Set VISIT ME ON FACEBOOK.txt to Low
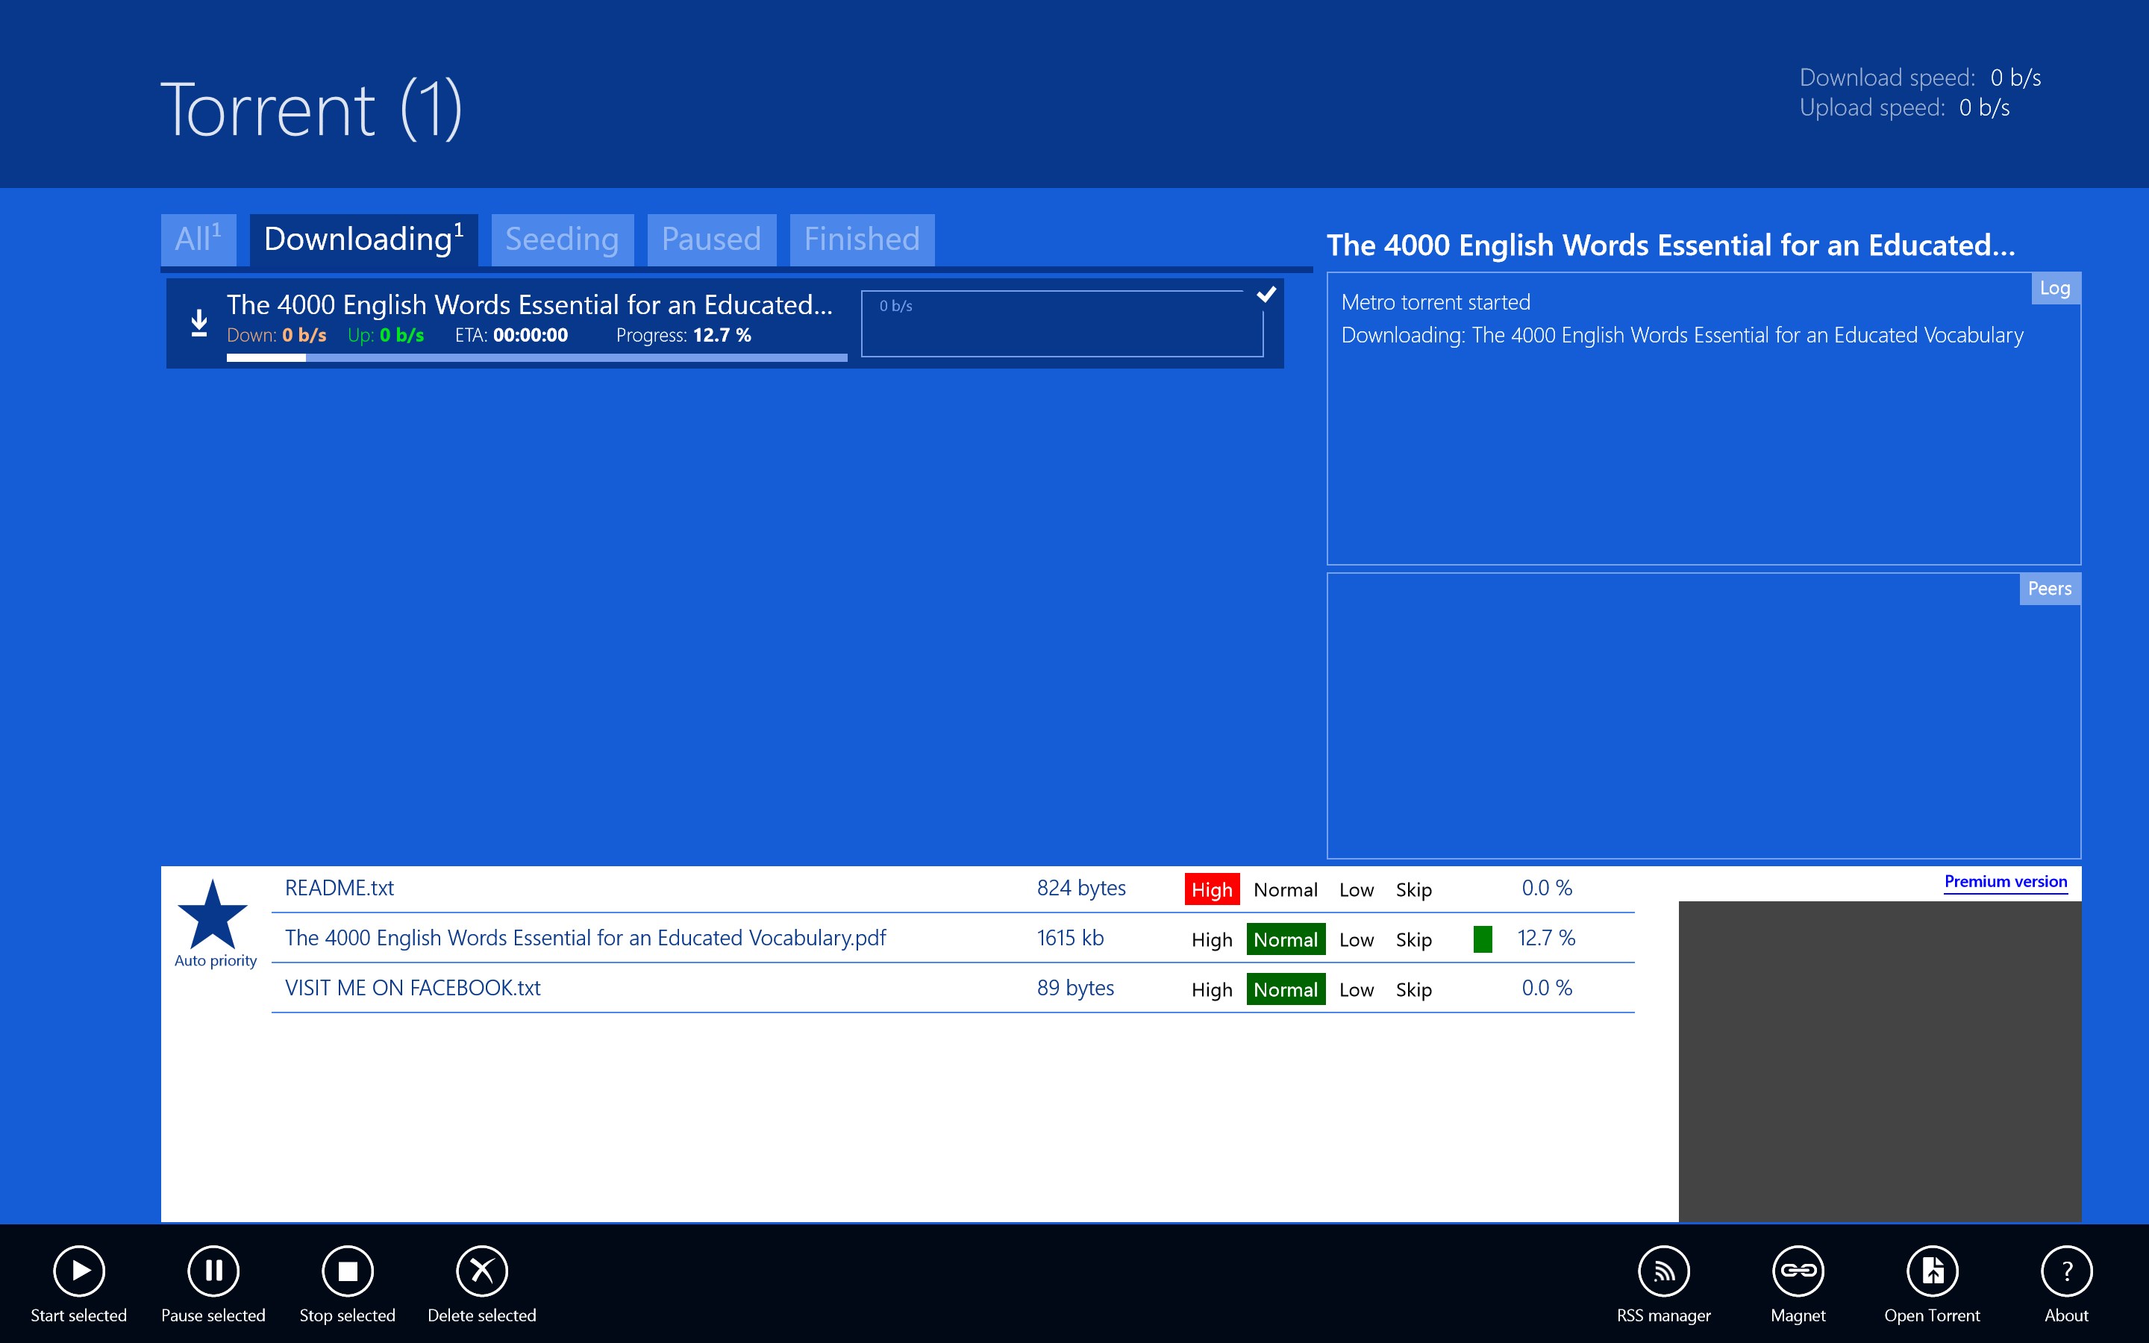The height and width of the screenshot is (1343, 2149). point(1356,989)
